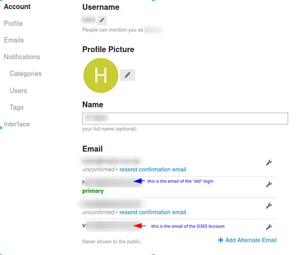Select Users under Notifications
The width and height of the screenshot is (304, 255).
tap(18, 91)
